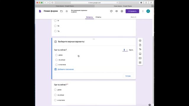Select на улице in the bottom question
The width and height of the screenshot is (189, 106).
click(55, 95)
